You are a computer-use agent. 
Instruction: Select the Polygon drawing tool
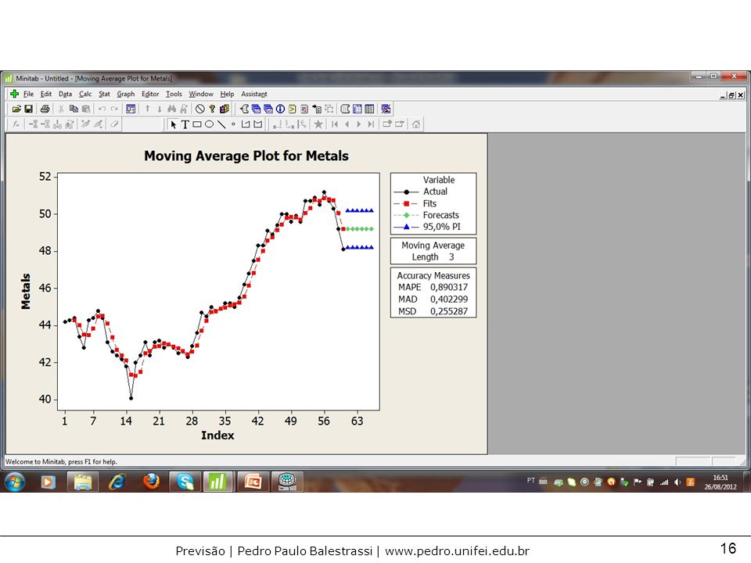[x=257, y=124]
